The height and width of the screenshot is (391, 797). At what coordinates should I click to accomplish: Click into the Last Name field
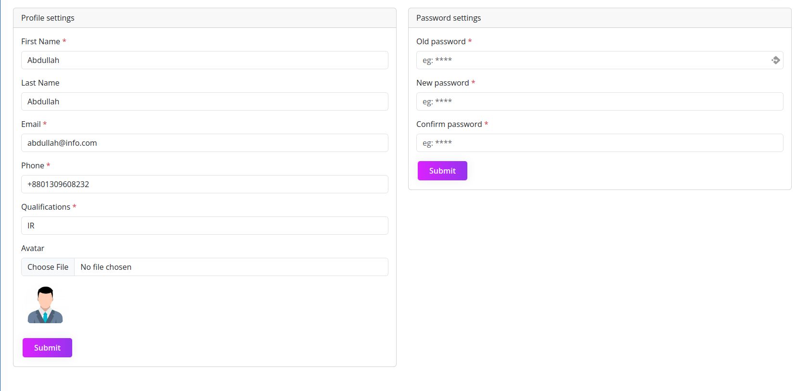click(205, 101)
